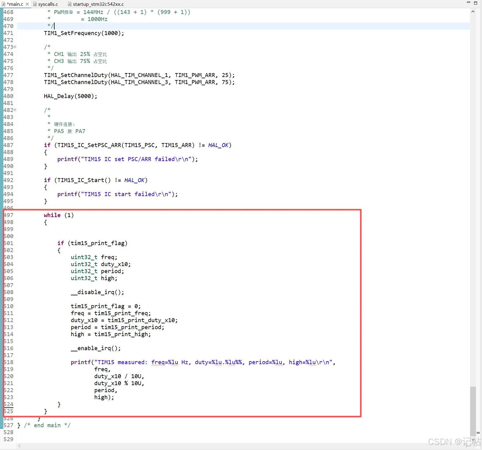
Task: Click the high = tim15_print_high assignment
Action: click(x=111, y=334)
